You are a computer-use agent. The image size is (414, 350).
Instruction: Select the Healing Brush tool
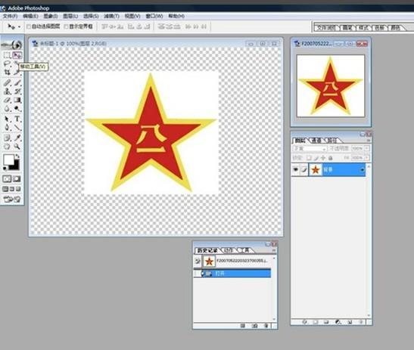(7, 83)
